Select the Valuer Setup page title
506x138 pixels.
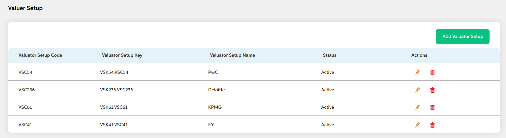click(25, 8)
